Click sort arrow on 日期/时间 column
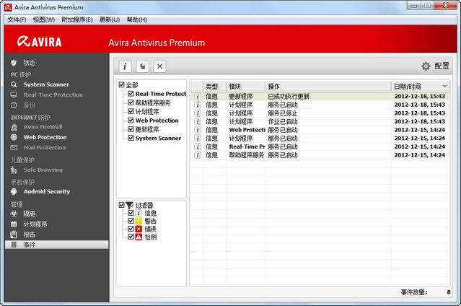The width and height of the screenshot is (461, 306). point(444,87)
